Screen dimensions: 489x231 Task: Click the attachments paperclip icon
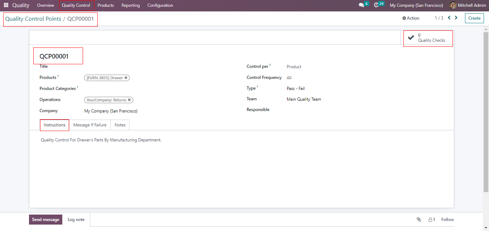(419, 220)
